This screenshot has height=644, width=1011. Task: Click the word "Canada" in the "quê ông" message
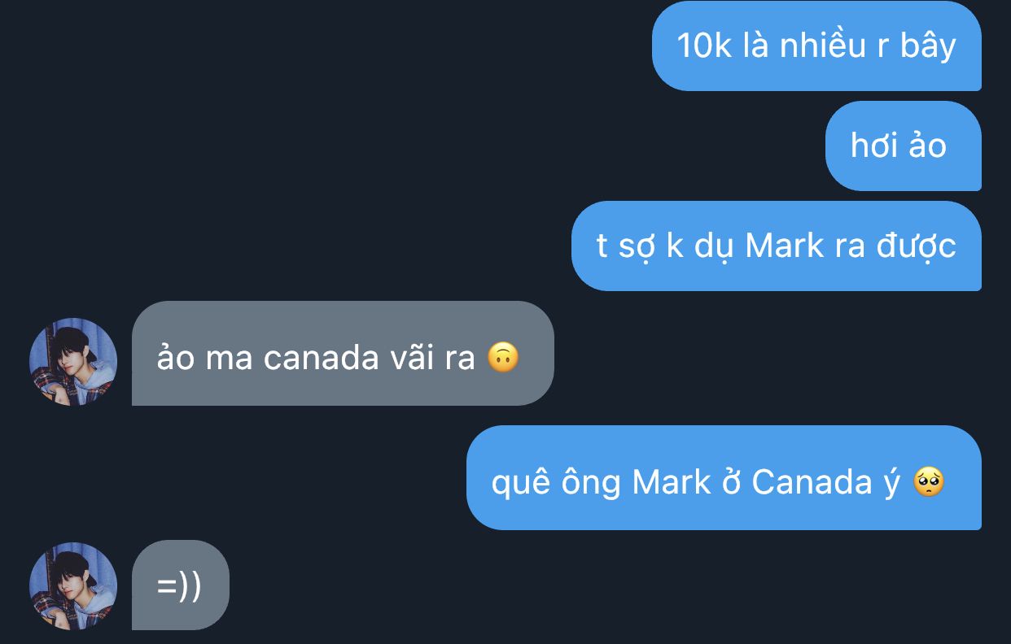pyautogui.click(x=812, y=482)
